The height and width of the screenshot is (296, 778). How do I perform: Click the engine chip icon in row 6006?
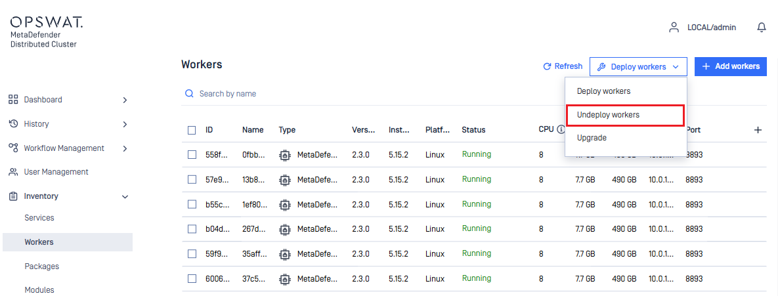[x=284, y=279]
